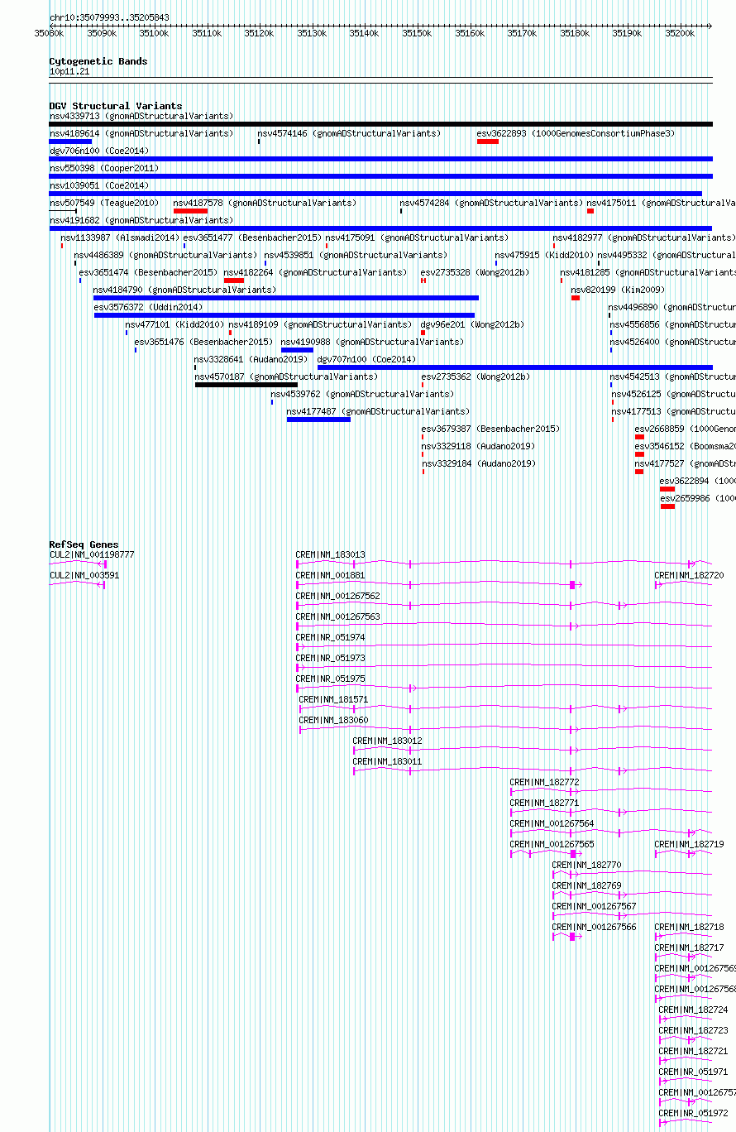Viewport: 736px width, 1132px height.
Task: Click red bar beneath esv3622893
Action: (488, 141)
